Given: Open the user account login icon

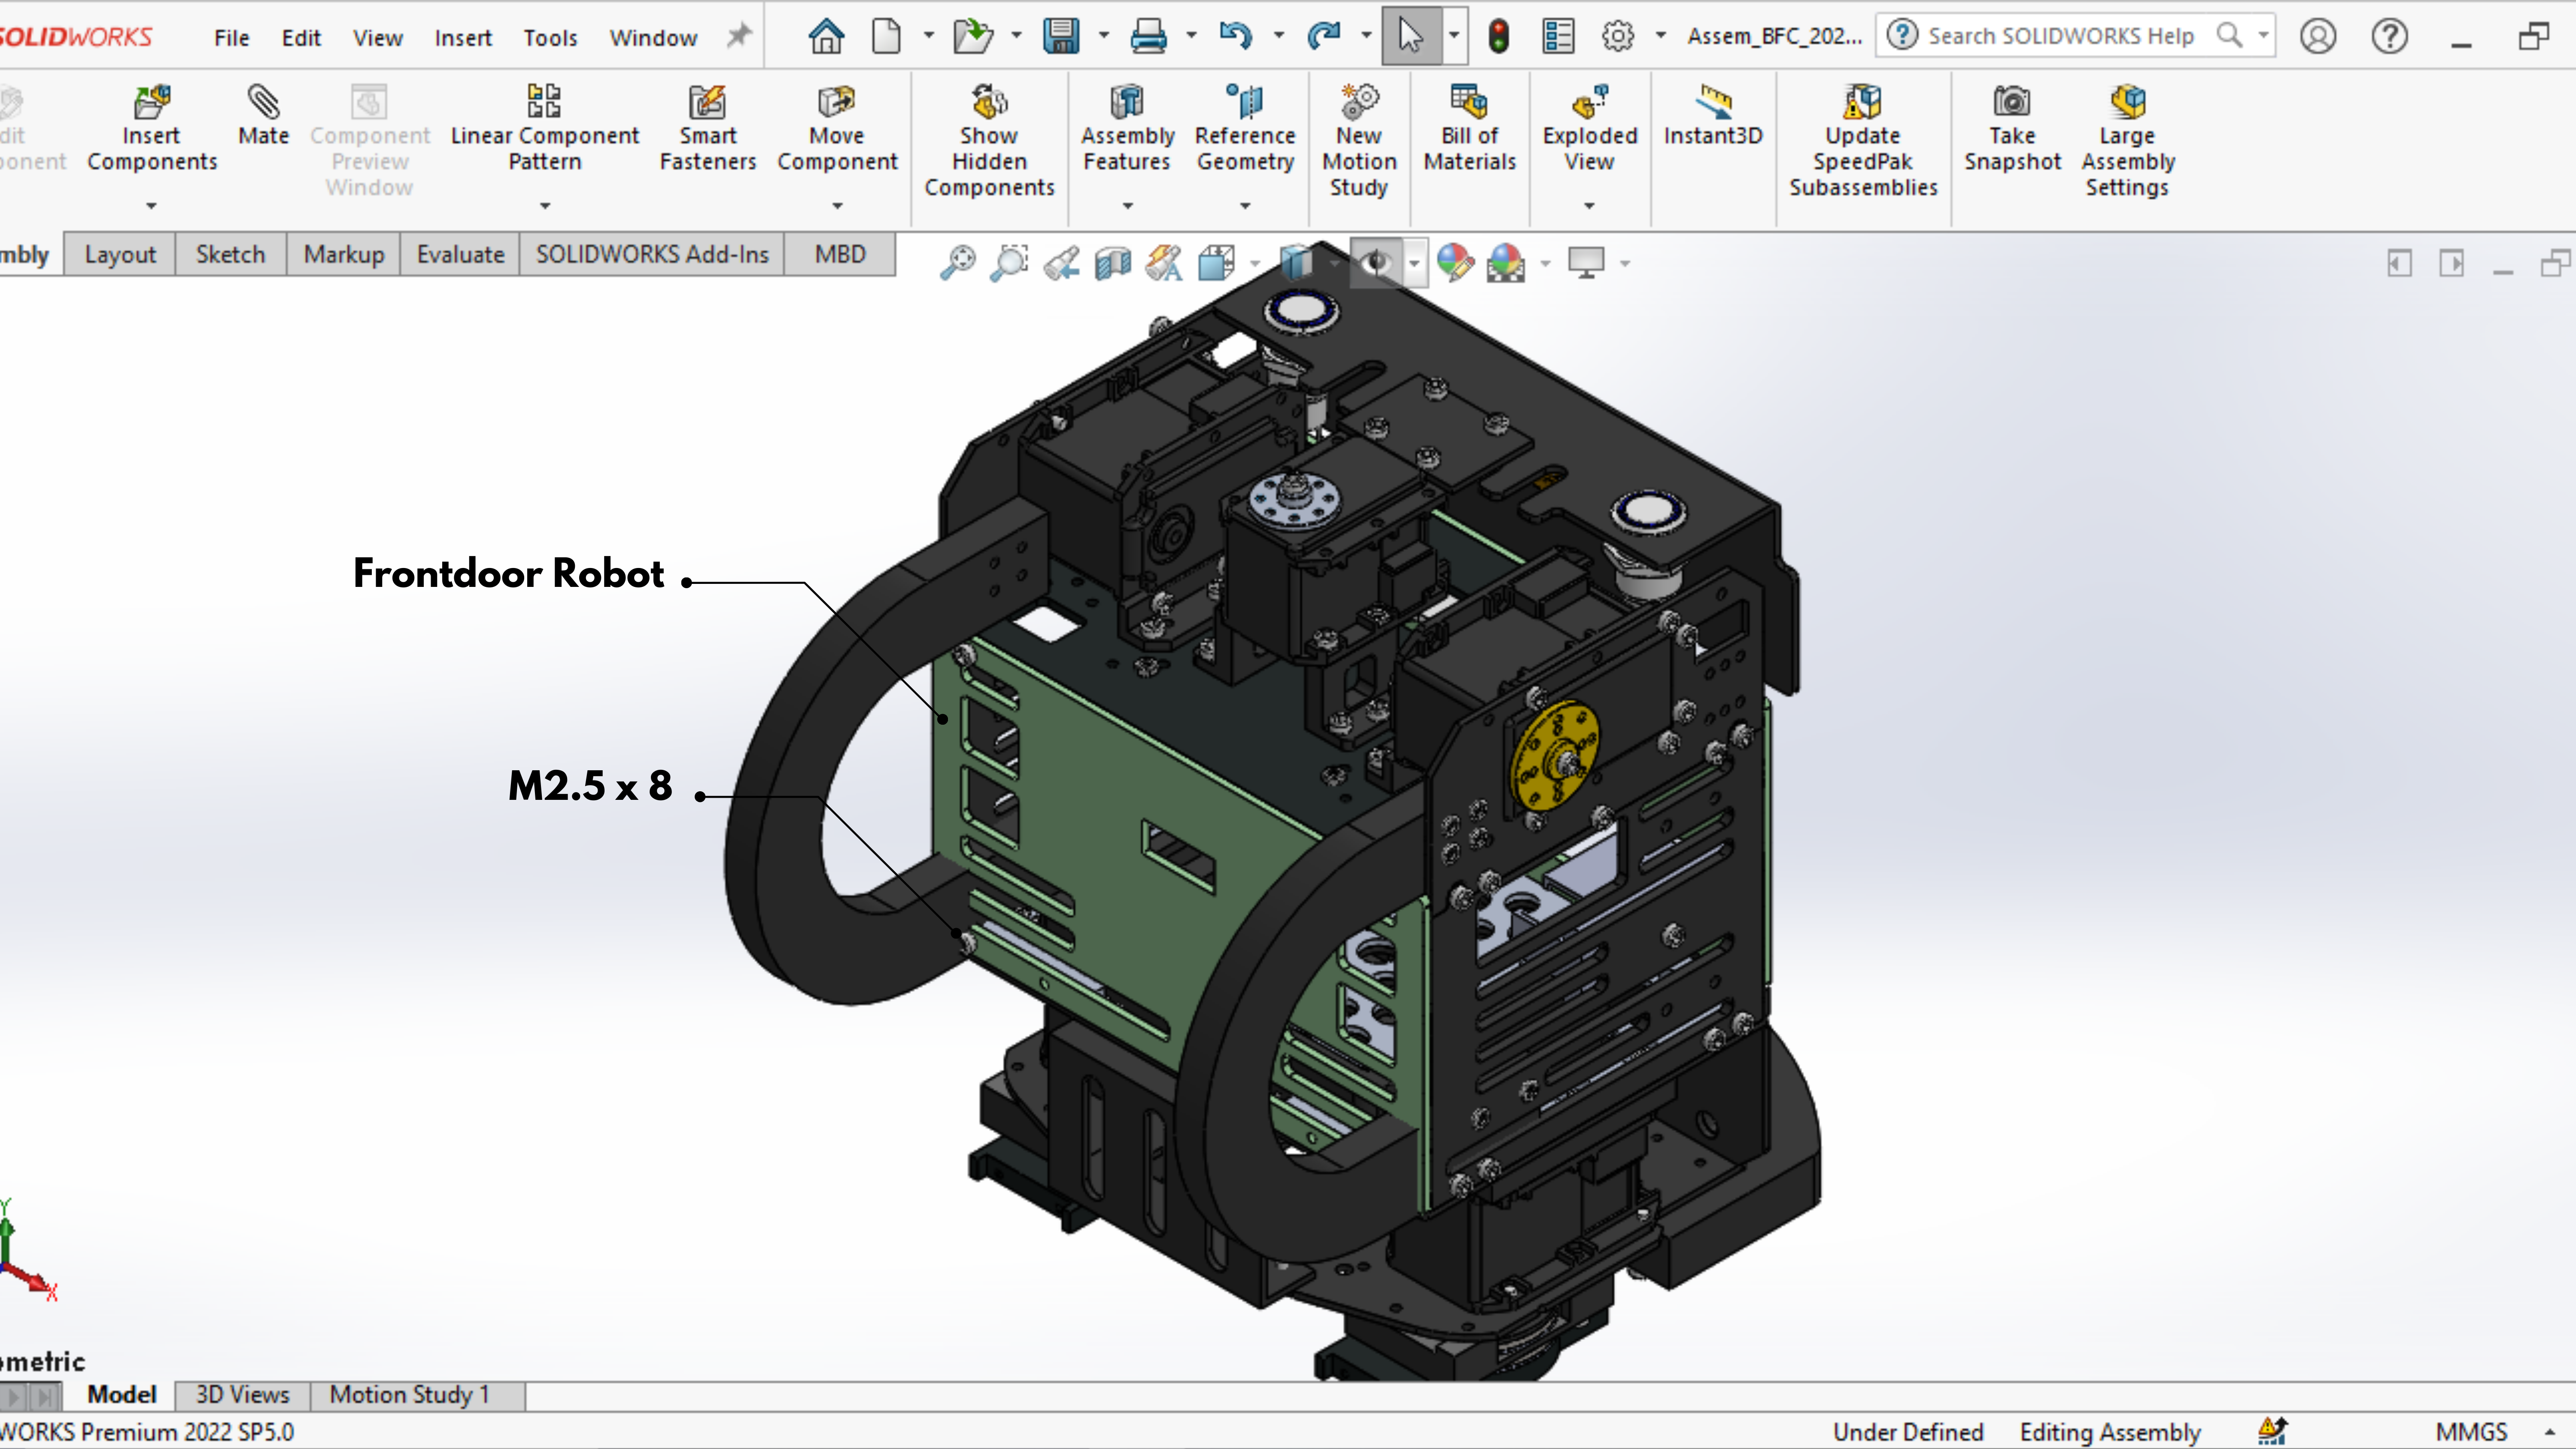Looking at the screenshot, I should click(x=2317, y=37).
